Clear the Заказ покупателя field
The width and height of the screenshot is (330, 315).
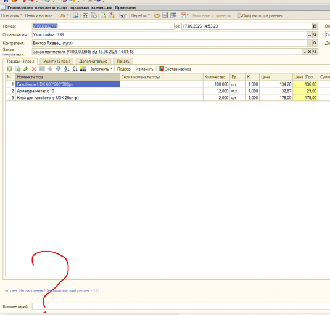coord(310,52)
